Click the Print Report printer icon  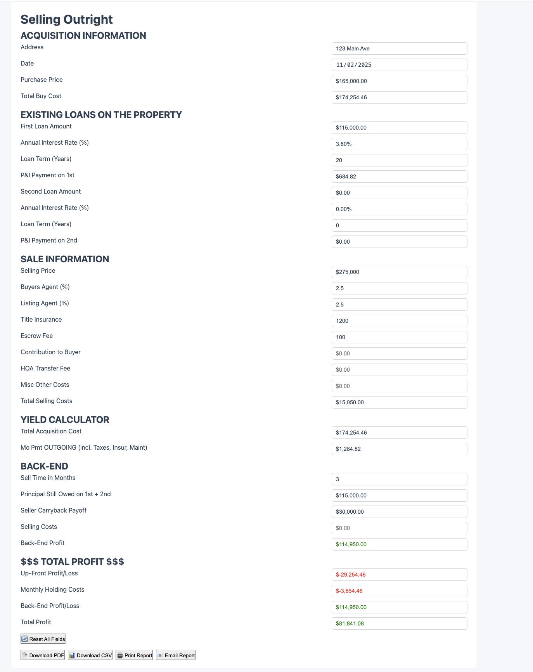(x=120, y=655)
